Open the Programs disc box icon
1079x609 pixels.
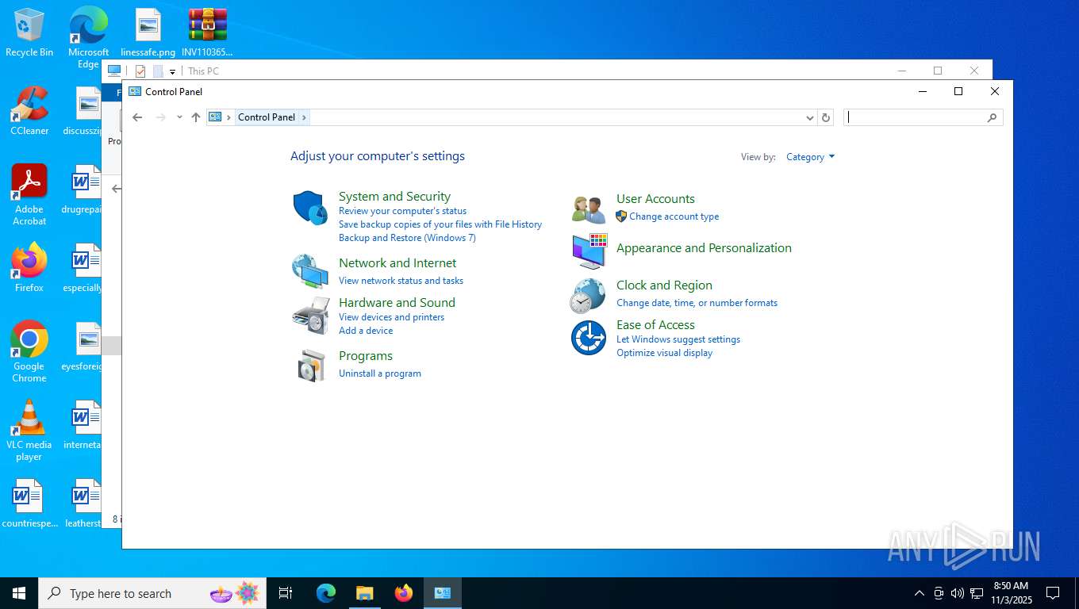(311, 365)
